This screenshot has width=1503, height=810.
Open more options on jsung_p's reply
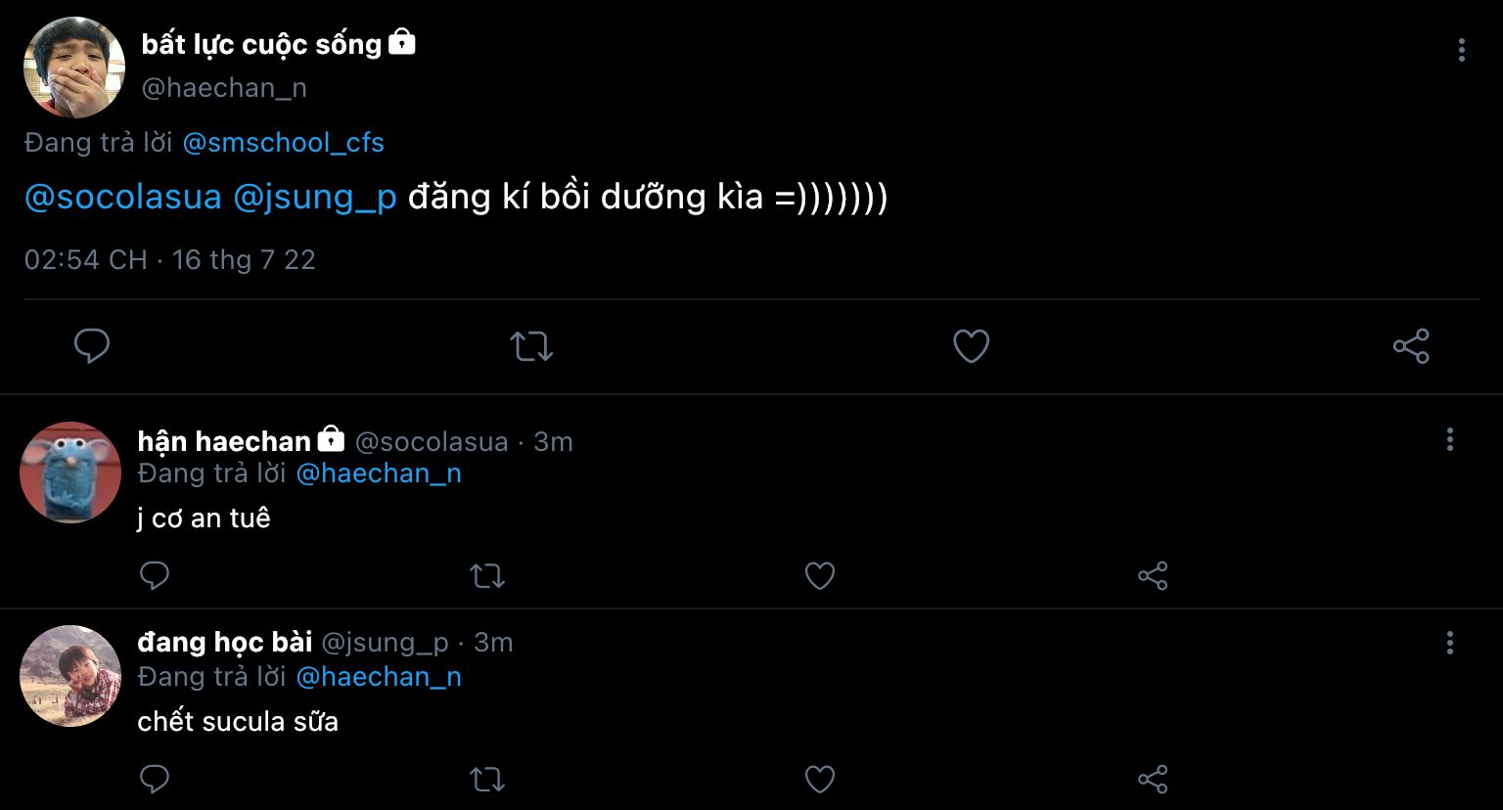point(1449,643)
